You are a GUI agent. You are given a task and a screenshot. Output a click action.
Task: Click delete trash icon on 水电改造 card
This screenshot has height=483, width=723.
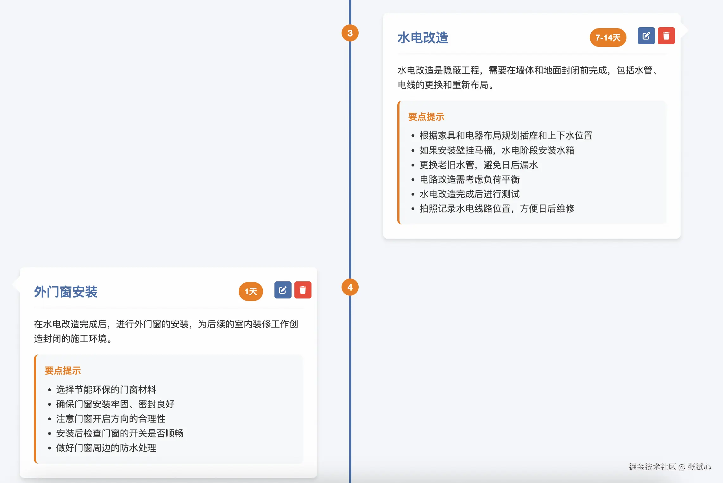coord(666,36)
